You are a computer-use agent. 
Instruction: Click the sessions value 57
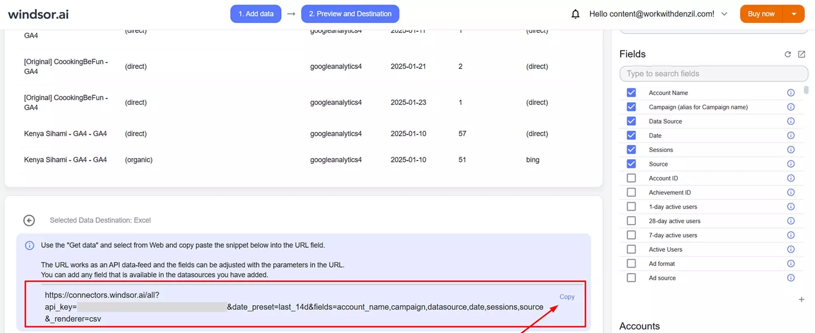click(462, 134)
